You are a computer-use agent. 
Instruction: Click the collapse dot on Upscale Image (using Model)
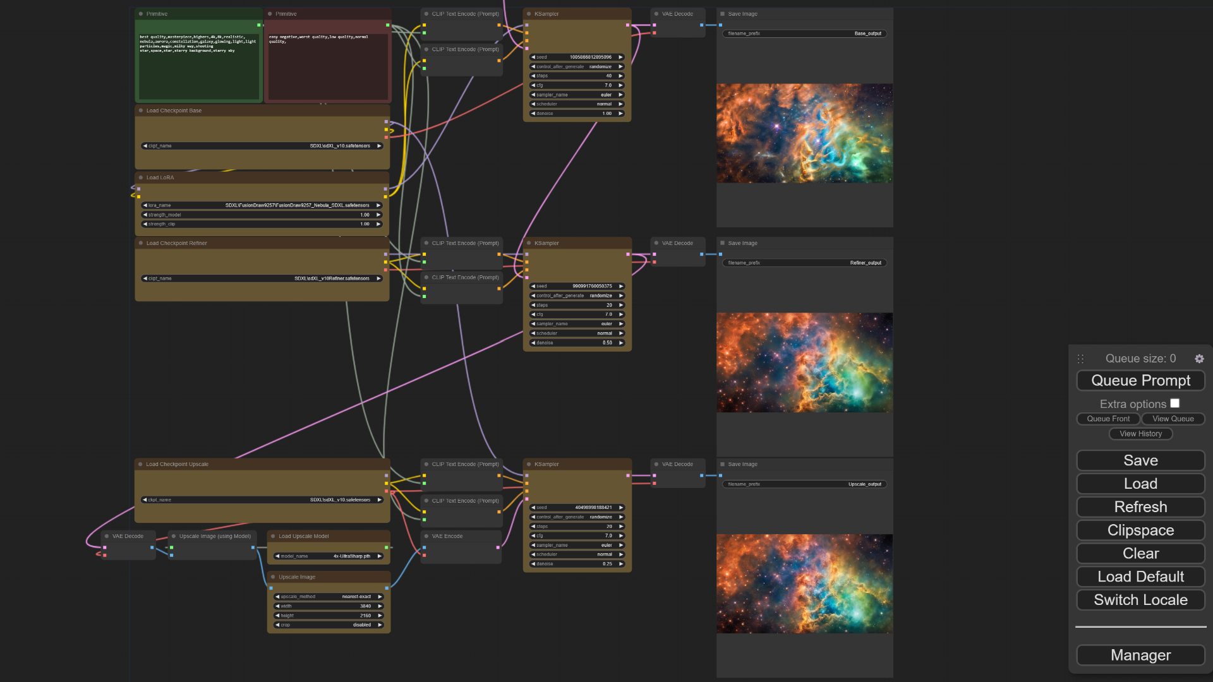pos(174,536)
